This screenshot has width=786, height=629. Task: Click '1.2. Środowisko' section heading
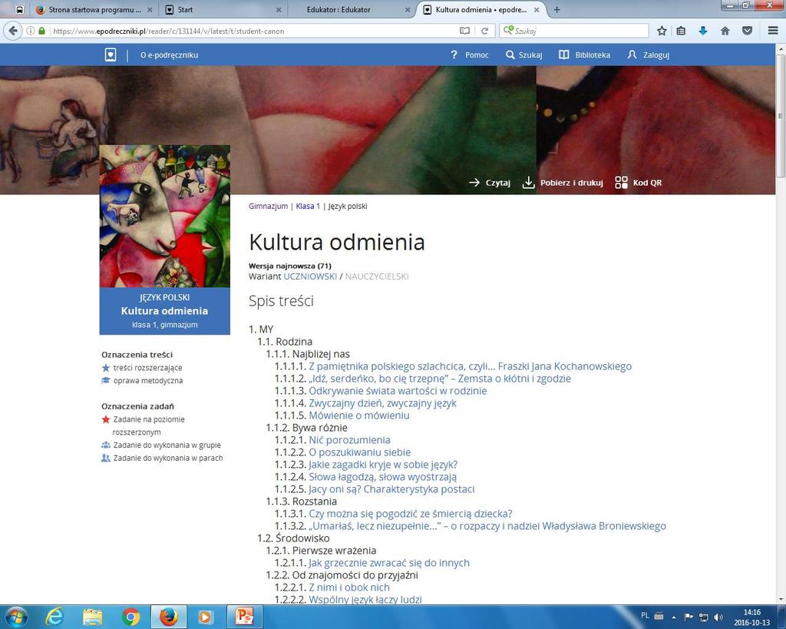pyautogui.click(x=293, y=538)
